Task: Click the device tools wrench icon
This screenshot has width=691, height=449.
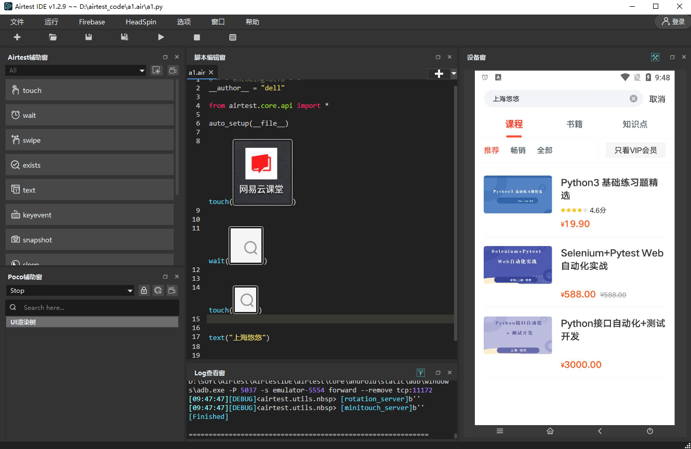Action: pos(655,57)
